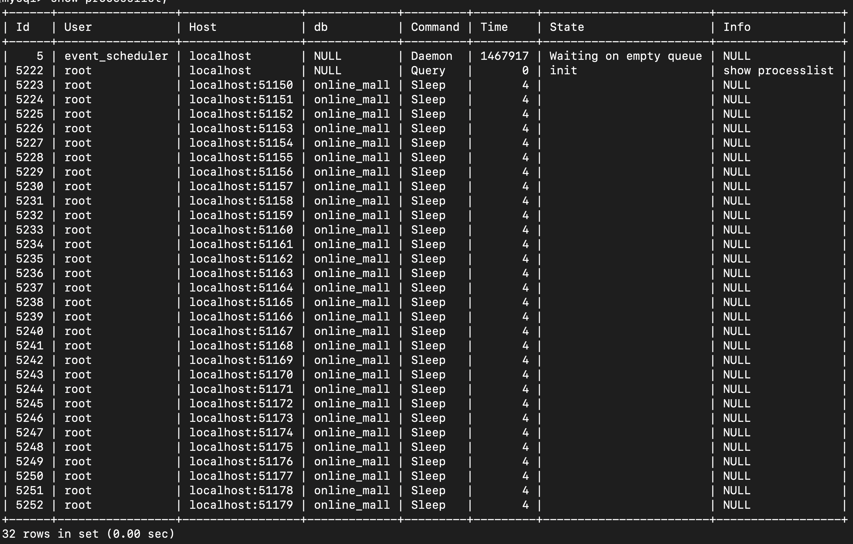Click host localhost:51159
The image size is (853, 544).
241,216
